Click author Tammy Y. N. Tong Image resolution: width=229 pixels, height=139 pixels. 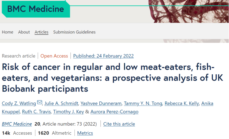click(143, 103)
